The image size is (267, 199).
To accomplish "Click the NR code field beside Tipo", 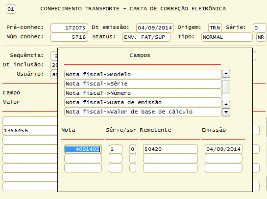I will [261, 37].
